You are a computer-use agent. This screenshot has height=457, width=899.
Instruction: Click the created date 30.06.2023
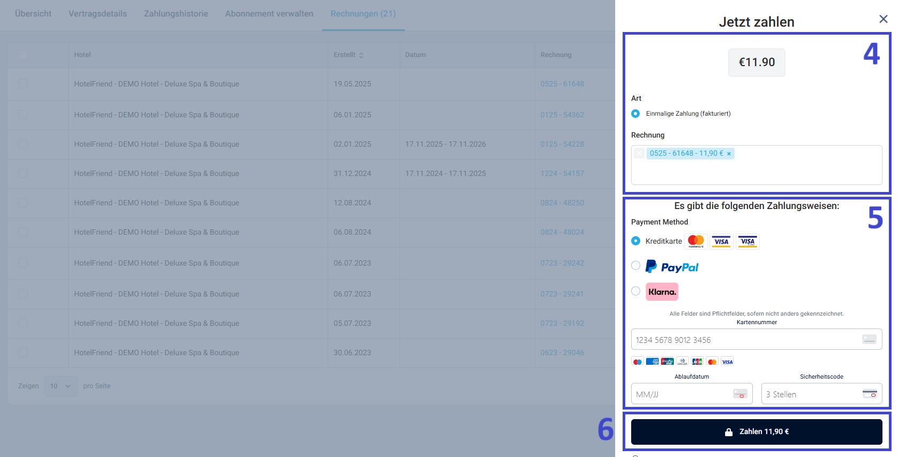(x=352, y=352)
